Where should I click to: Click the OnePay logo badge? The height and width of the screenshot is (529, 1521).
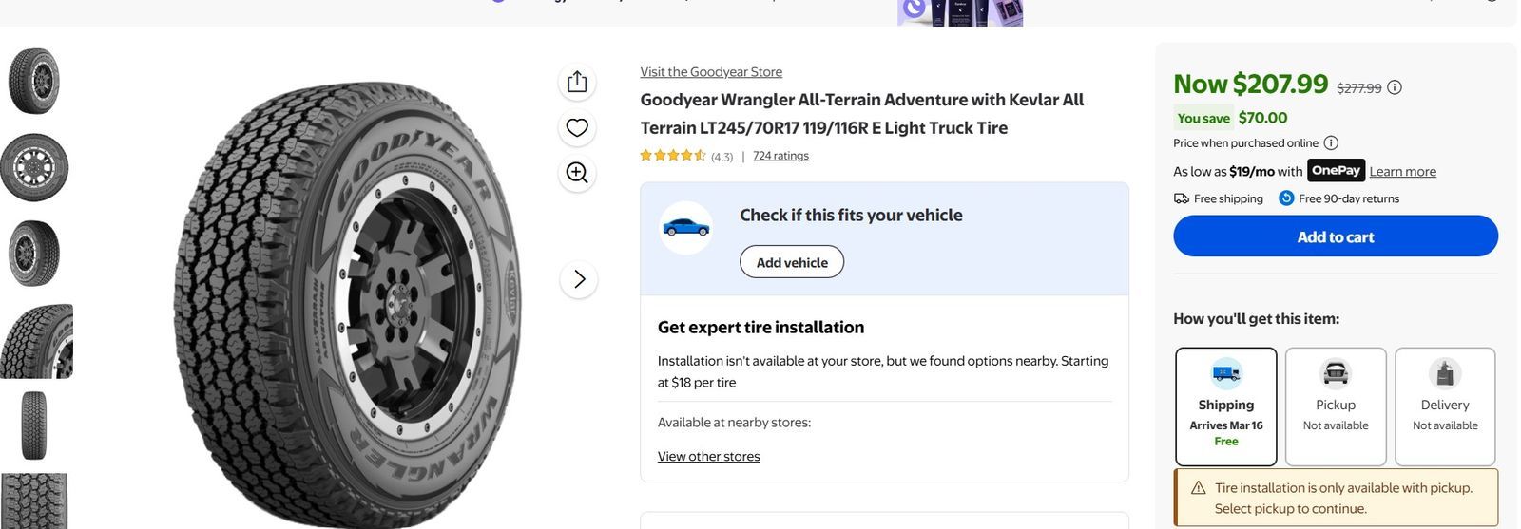1336,170
